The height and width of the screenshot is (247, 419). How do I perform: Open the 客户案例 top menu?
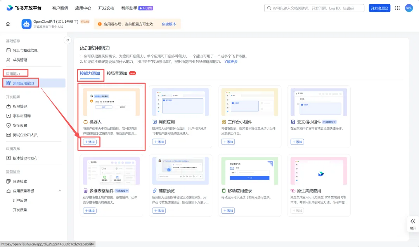point(60,8)
